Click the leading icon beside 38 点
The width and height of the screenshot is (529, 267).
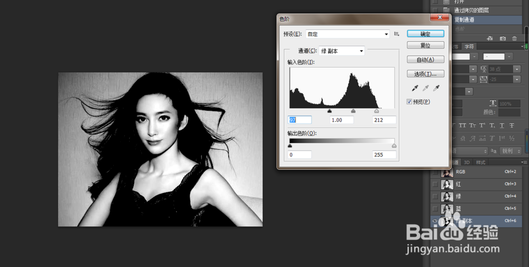click(483, 69)
